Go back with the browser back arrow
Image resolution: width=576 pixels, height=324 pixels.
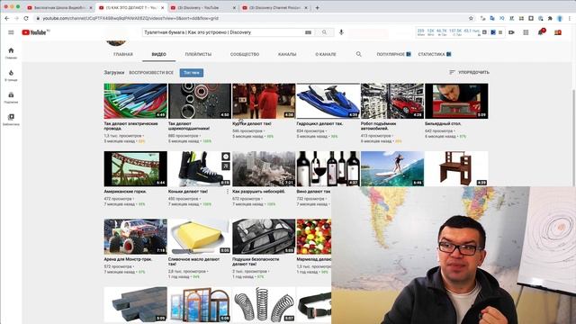click(6, 18)
